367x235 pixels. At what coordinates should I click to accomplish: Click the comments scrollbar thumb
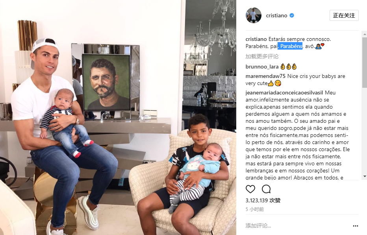click(365, 62)
